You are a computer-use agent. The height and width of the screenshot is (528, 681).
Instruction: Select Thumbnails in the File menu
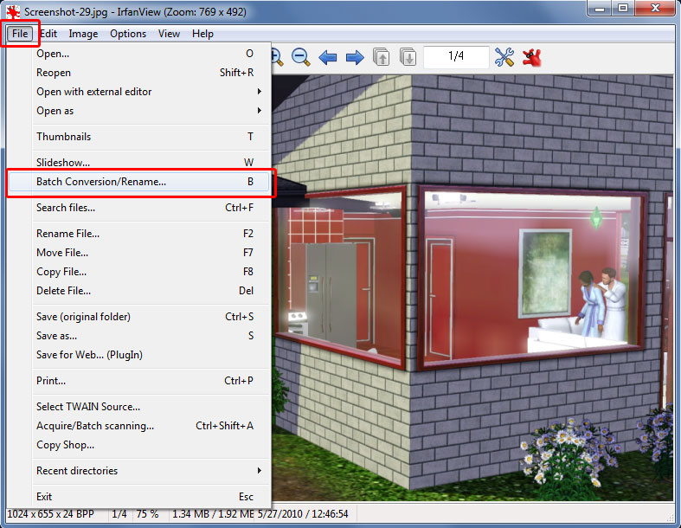tap(64, 137)
